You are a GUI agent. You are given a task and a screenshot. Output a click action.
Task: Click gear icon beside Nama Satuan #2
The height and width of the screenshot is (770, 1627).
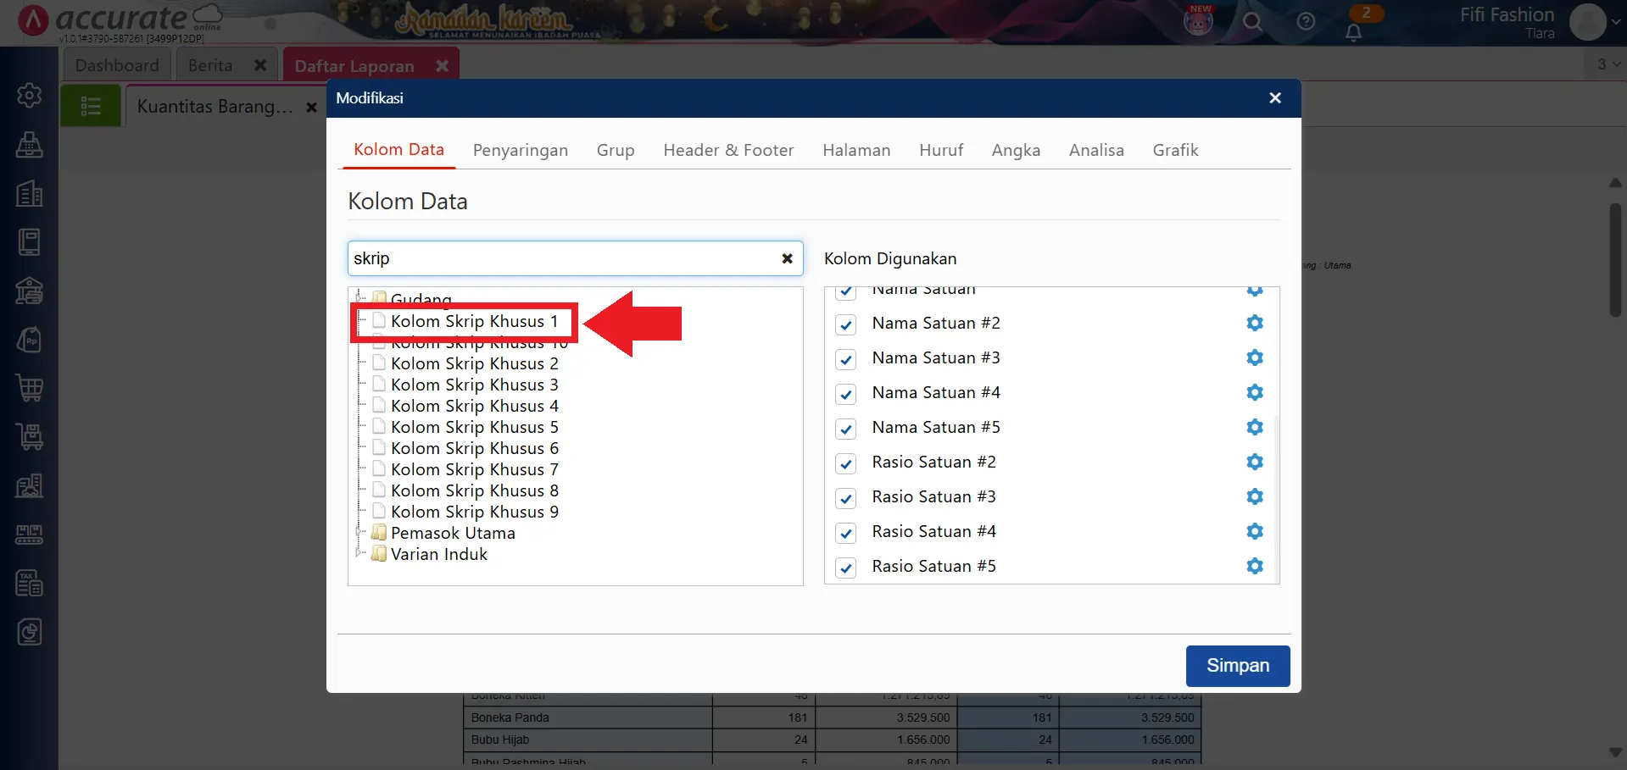(x=1254, y=323)
